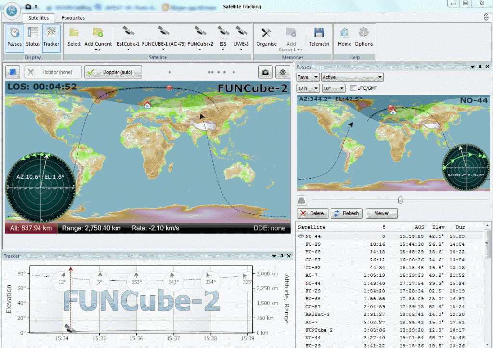Toggle the Tracker display button
This screenshot has width=493, height=348.
point(51,38)
